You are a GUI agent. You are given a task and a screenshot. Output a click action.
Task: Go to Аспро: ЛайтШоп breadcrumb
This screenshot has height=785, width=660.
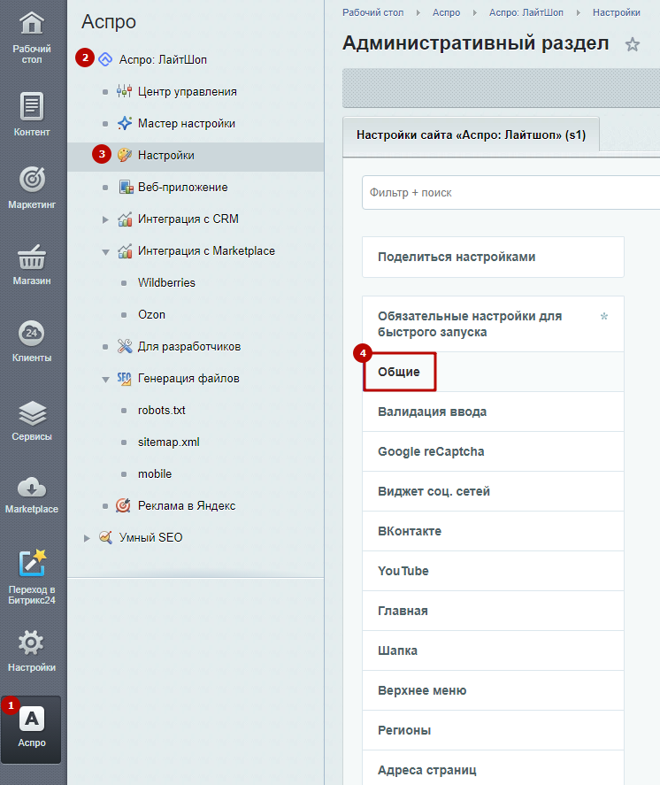[526, 12]
